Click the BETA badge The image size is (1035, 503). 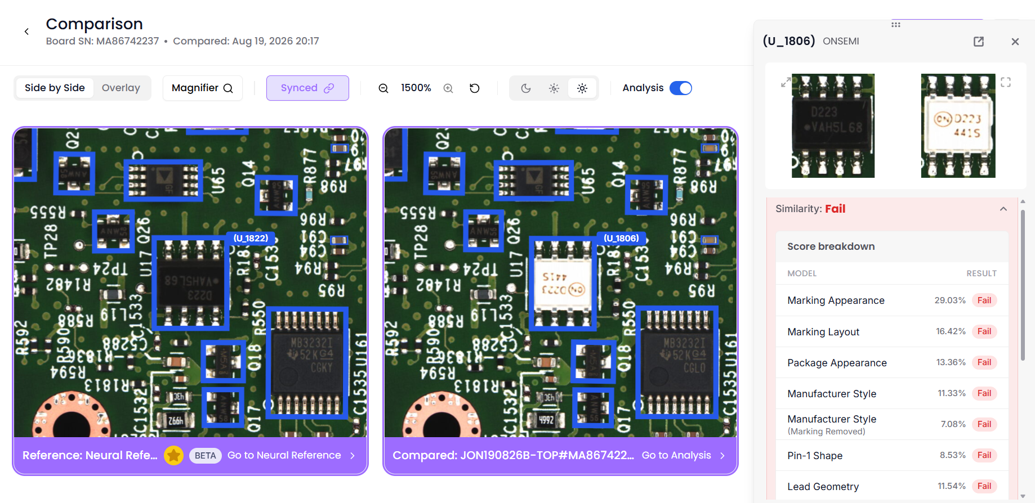pyautogui.click(x=206, y=455)
